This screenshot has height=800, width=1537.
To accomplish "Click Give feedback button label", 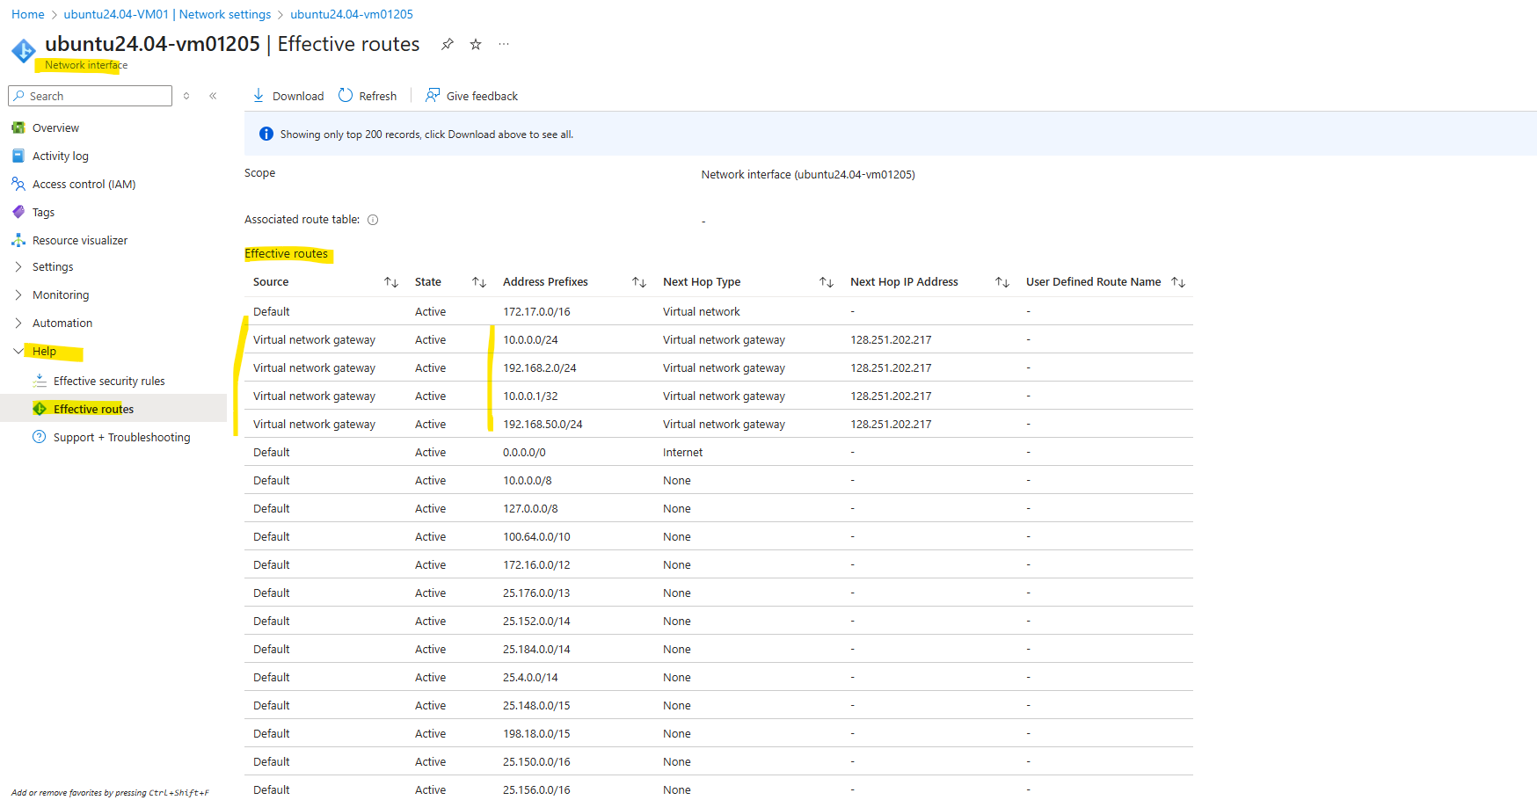I will (x=482, y=96).
